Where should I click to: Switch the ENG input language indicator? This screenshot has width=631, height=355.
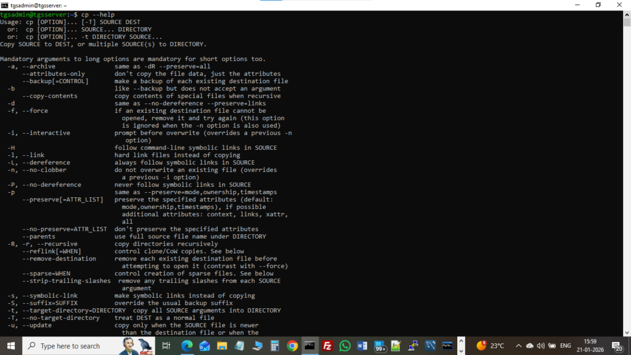[x=566, y=346]
